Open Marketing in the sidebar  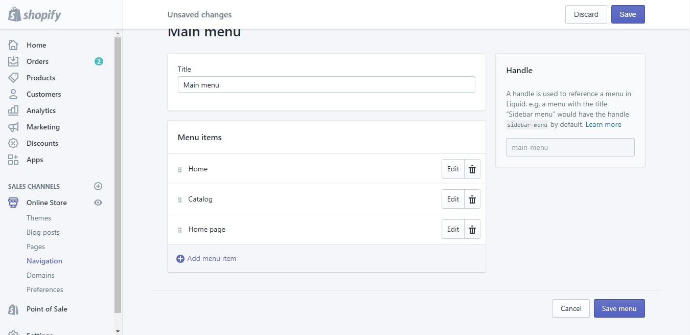click(x=43, y=127)
